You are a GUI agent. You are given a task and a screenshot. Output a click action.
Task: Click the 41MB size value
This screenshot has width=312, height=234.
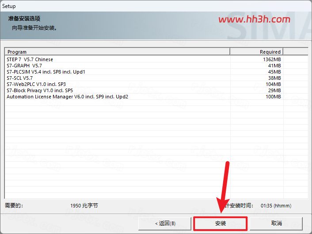(x=274, y=66)
